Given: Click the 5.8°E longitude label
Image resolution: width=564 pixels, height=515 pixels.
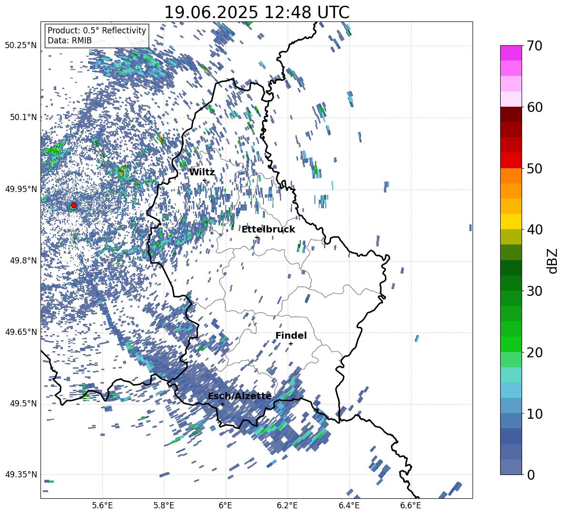Looking at the screenshot, I should pos(164,505).
